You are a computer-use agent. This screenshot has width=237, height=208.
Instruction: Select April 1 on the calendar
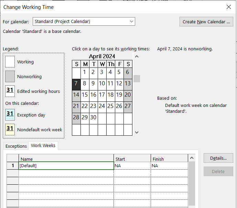[x=85, y=72]
